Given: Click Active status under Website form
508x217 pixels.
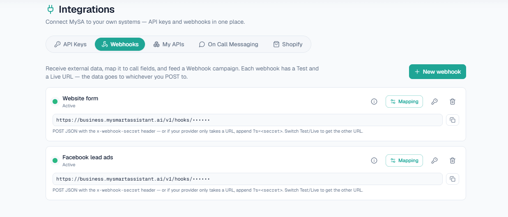Looking at the screenshot, I should click(69, 106).
